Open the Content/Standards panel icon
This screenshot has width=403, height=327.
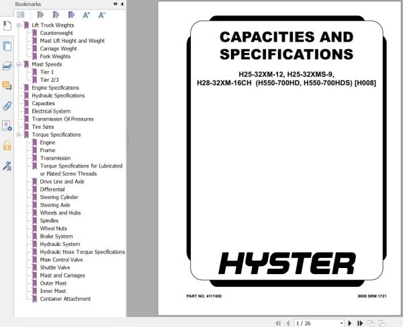click(x=7, y=126)
